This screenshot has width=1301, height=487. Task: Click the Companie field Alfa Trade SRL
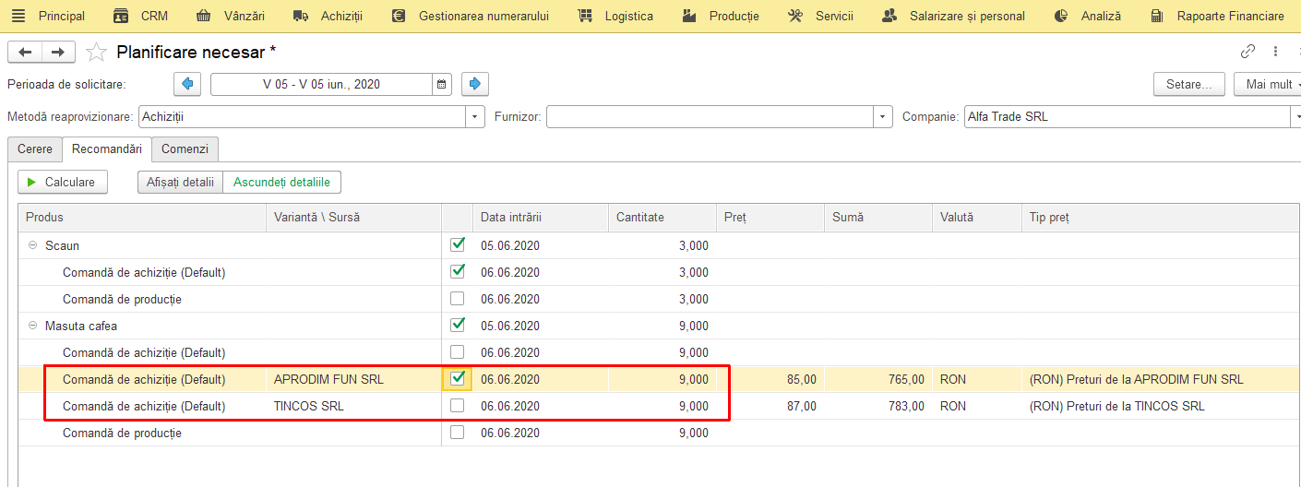point(1126,117)
